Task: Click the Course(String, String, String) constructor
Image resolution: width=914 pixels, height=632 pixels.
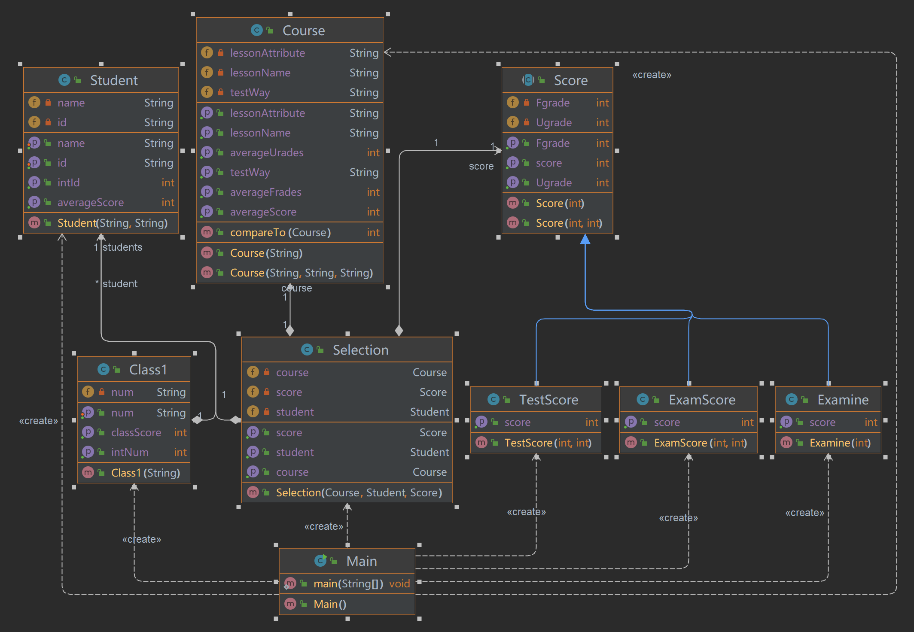Action: (x=301, y=273)
